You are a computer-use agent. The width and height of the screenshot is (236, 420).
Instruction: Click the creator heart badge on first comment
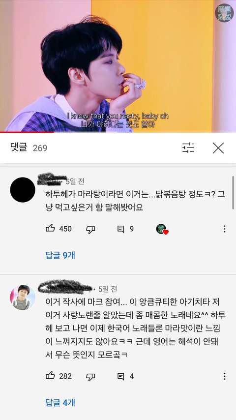click(162, 229)
